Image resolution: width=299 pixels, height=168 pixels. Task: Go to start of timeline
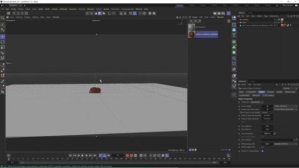[70, 155]
